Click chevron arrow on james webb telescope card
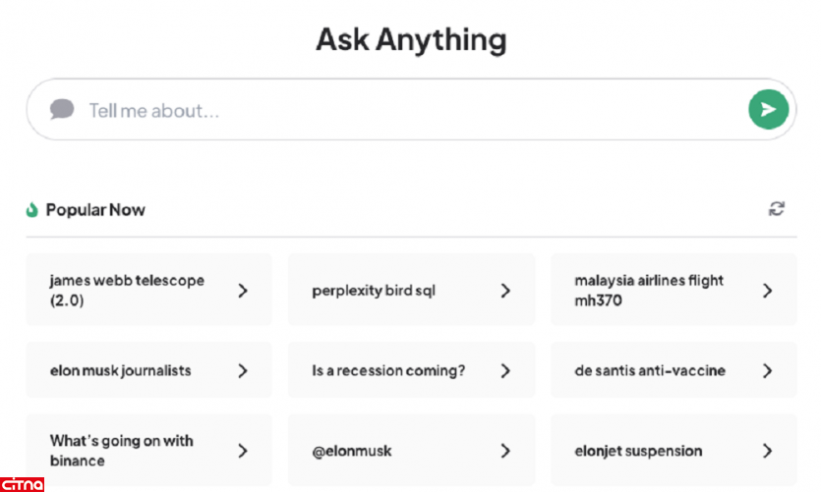821x492 pixels. click(243, 291)
